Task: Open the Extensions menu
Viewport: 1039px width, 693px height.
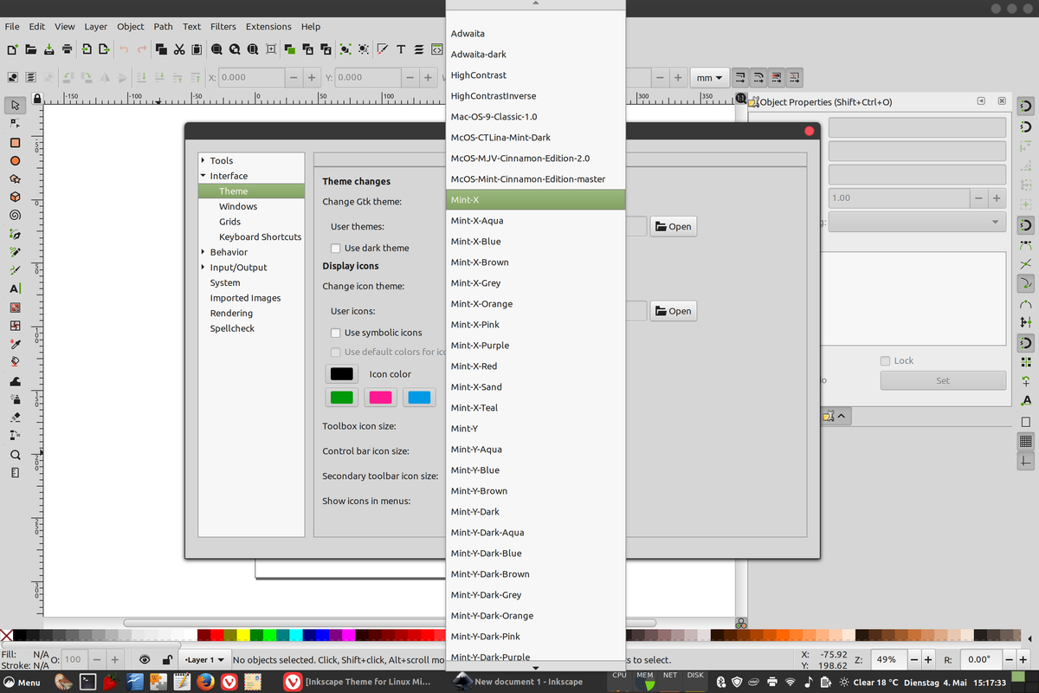Action: coord(268,27)
